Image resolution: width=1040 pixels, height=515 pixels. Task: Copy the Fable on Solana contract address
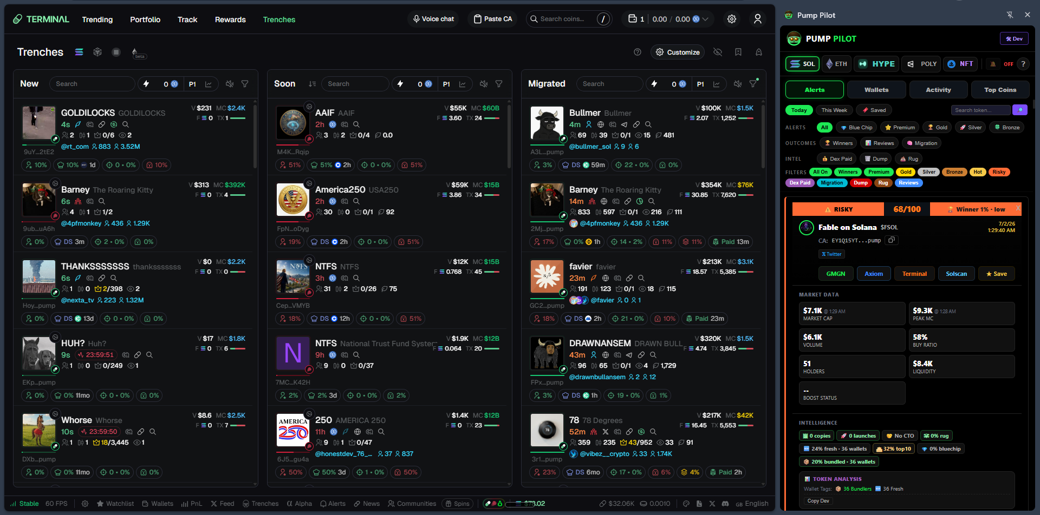click(x=892, y=240)
